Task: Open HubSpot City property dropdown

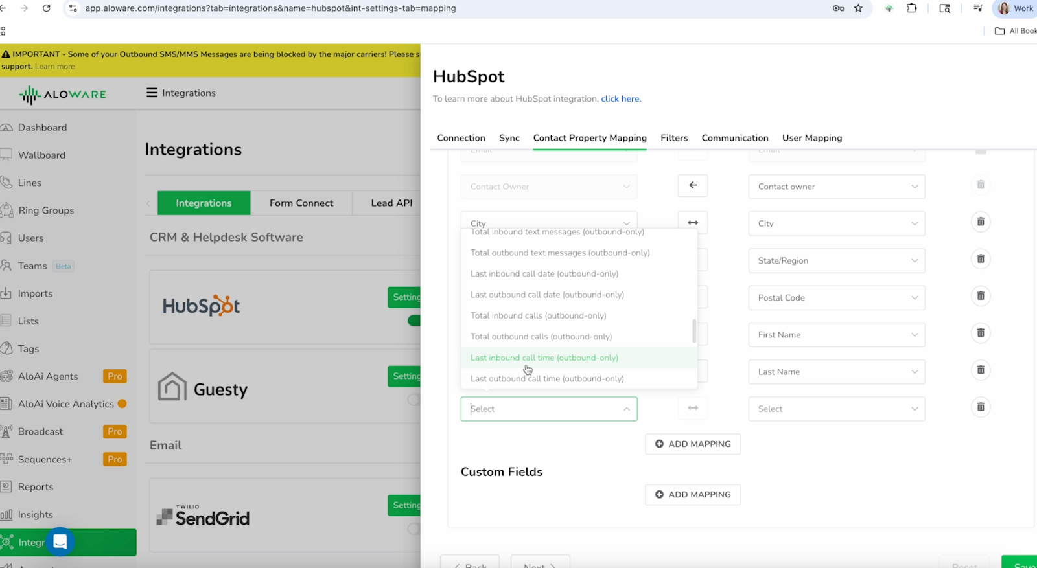Action: (x=837, y=223)
